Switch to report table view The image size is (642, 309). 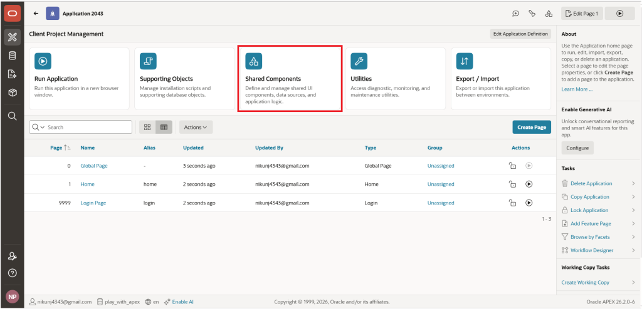click(x=164, y=127)
